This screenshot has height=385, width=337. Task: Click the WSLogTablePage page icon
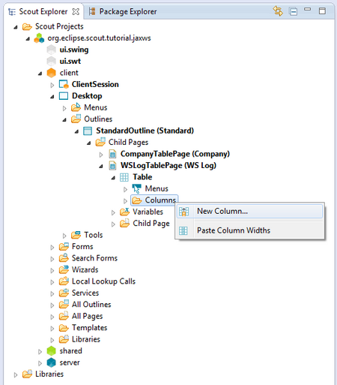112,165
